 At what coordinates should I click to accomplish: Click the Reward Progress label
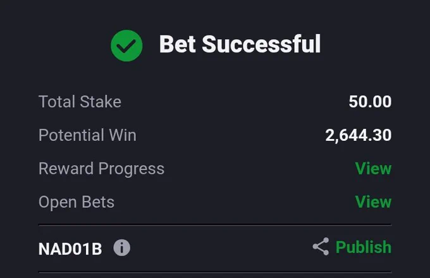[101, 169]
